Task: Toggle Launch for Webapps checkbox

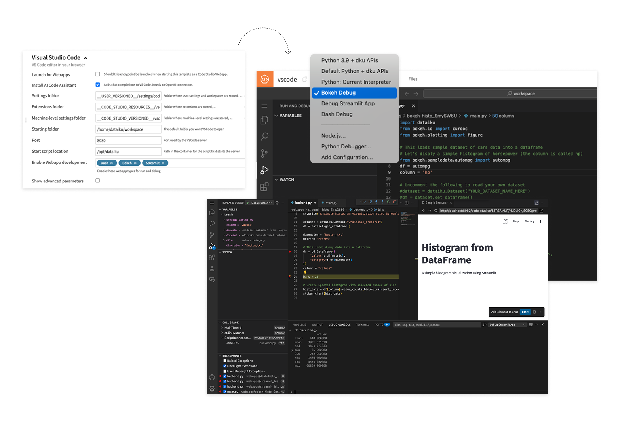Action: click(98, 74)
